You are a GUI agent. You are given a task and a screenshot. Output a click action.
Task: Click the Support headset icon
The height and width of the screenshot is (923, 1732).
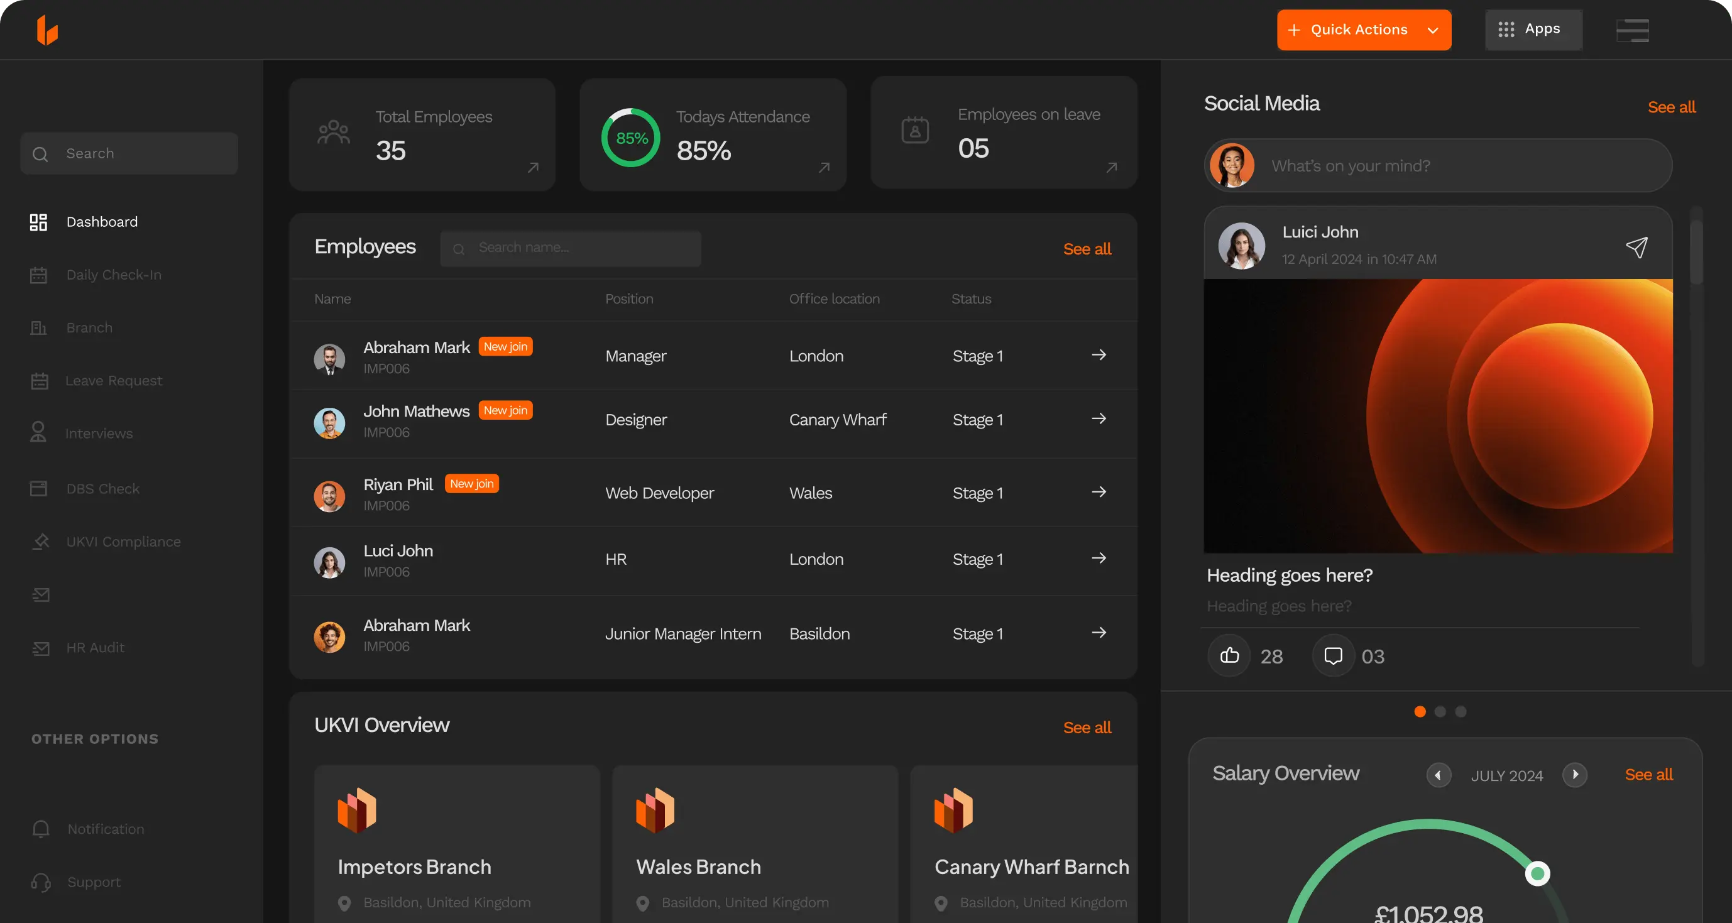coord(40,882)
